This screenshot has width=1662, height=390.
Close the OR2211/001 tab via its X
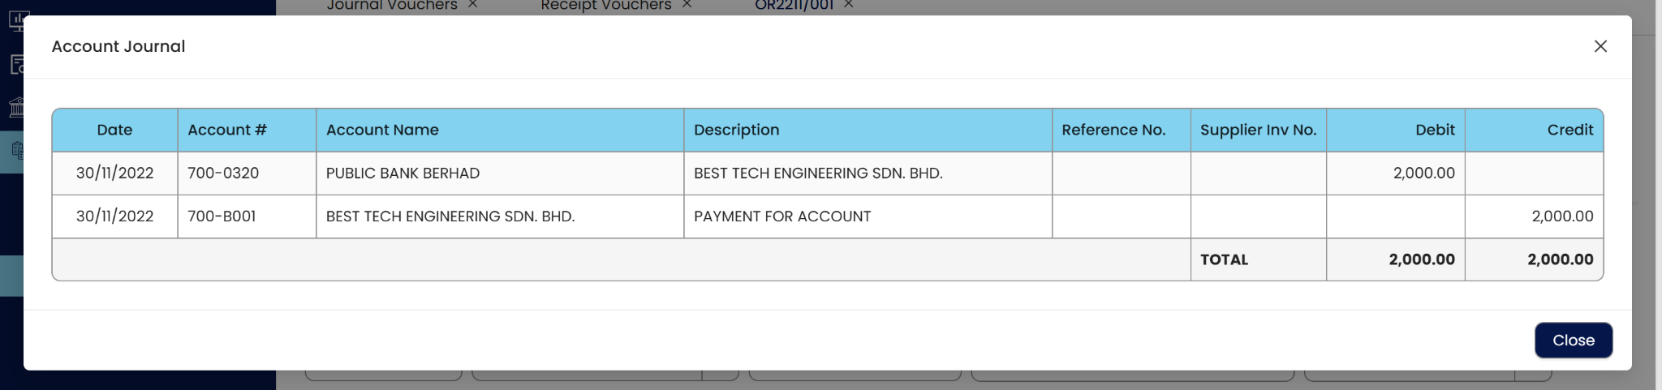[848, 5]
